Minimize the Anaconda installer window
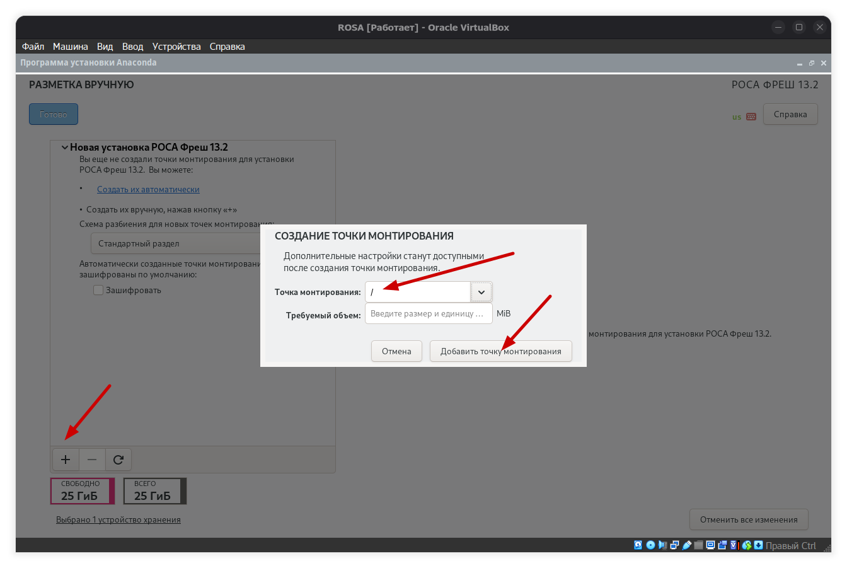Screen dimensions: 847x568 [x=800, y=63]
